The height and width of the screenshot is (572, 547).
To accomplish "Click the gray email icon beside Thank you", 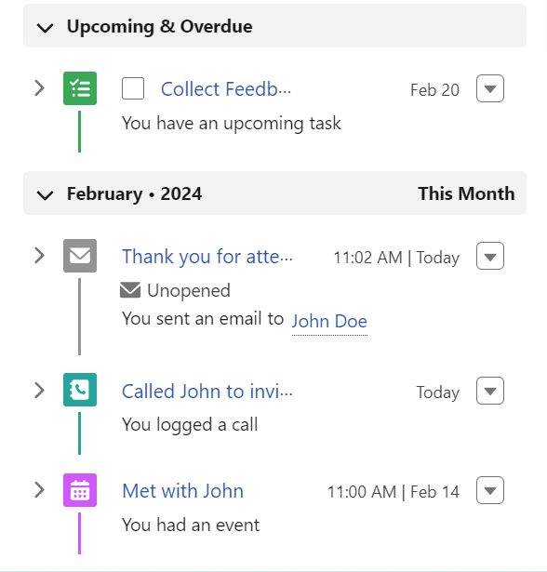I will 80,256.
